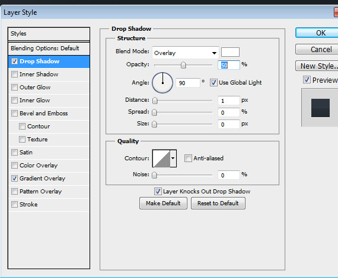This screenshot has height=278, width=338.
Task: Toggle the Use Global Light checkbox
Action: coord(213,83)
